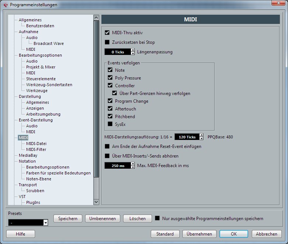Screen dimensions: 288x244
Task: Click the Speichern preset button
Action: coord(68,219)
